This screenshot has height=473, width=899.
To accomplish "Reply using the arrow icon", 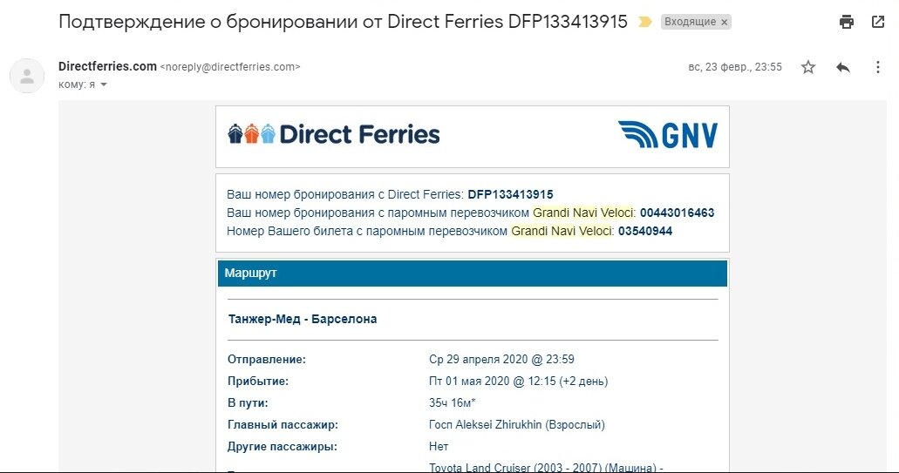I will 843,67.
